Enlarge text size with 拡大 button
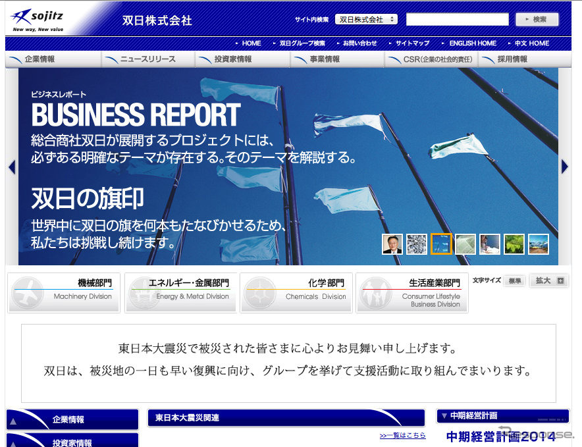The image size is (582, 447). click(549, 281)
